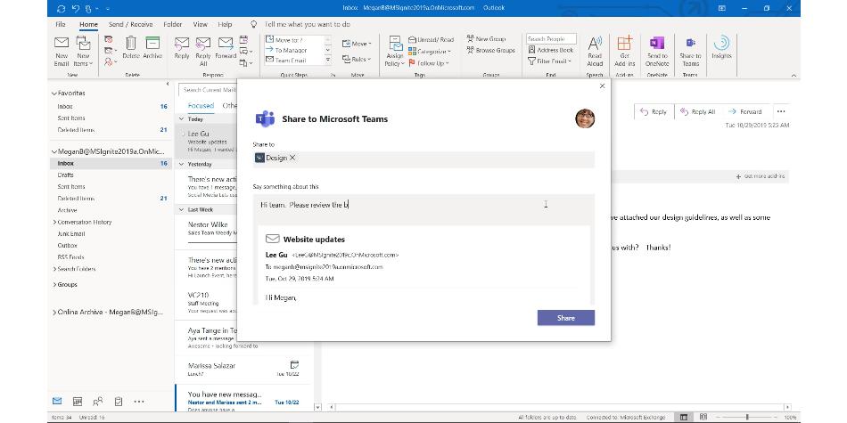Open the Marissa Salazar email
Image resolution: width=847 pixels, height=423 pixels.
point(243,370)
